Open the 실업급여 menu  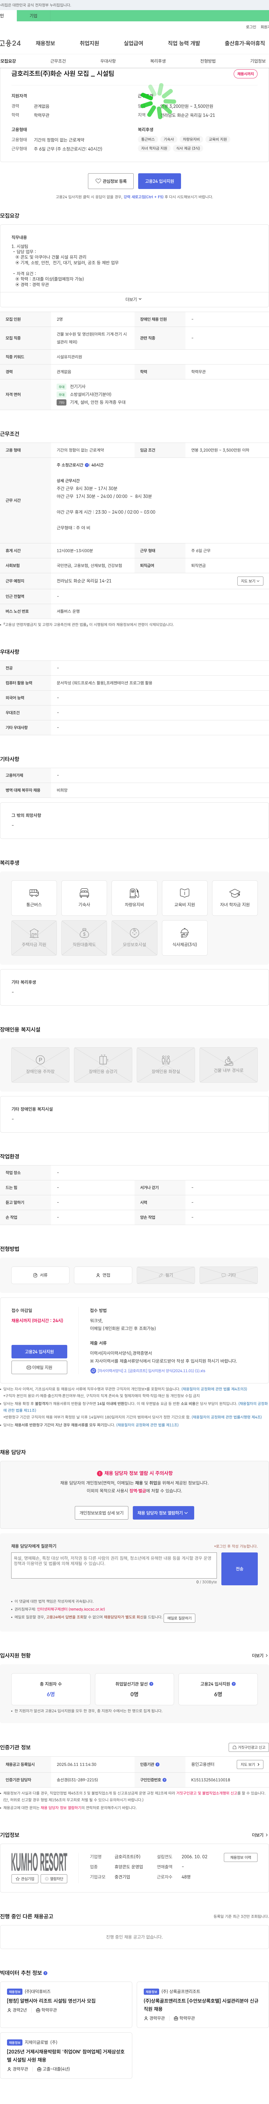click(x=134, y=43)
